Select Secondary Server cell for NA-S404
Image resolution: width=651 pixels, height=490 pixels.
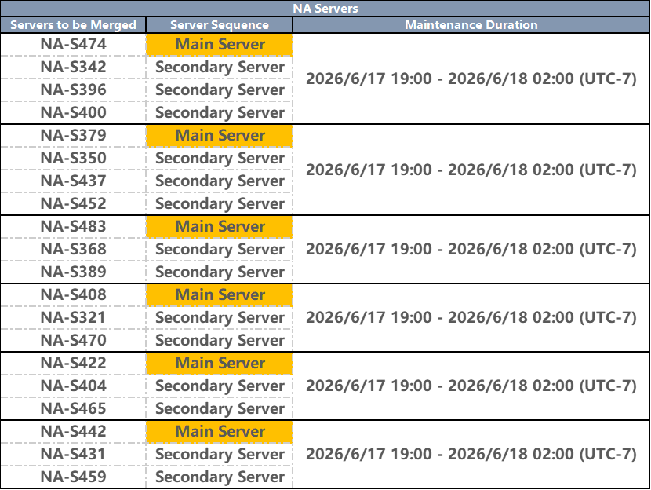click(x=220, y=386)
